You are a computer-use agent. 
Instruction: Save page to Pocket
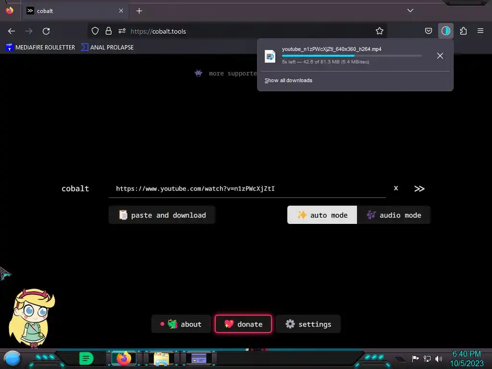click(428, 31)
